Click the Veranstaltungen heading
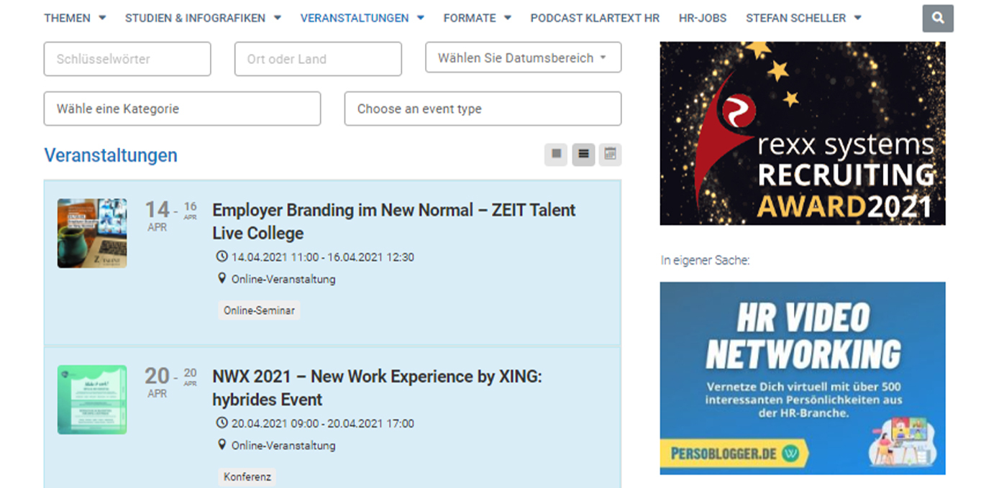This screenshot has height=488, width=1004. [111, 155]
